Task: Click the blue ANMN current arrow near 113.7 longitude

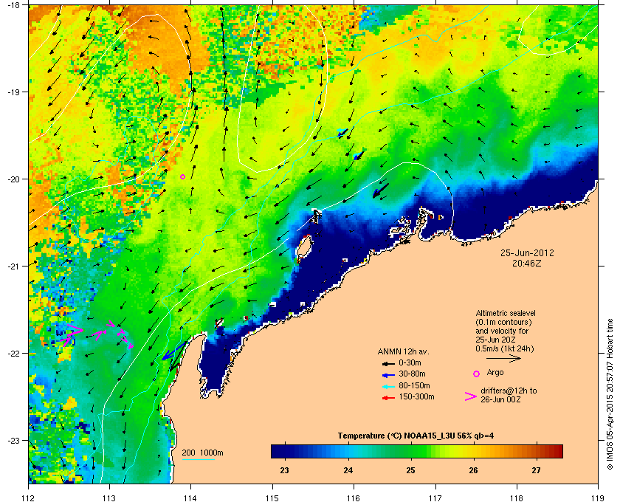Action: coord(174,351)
